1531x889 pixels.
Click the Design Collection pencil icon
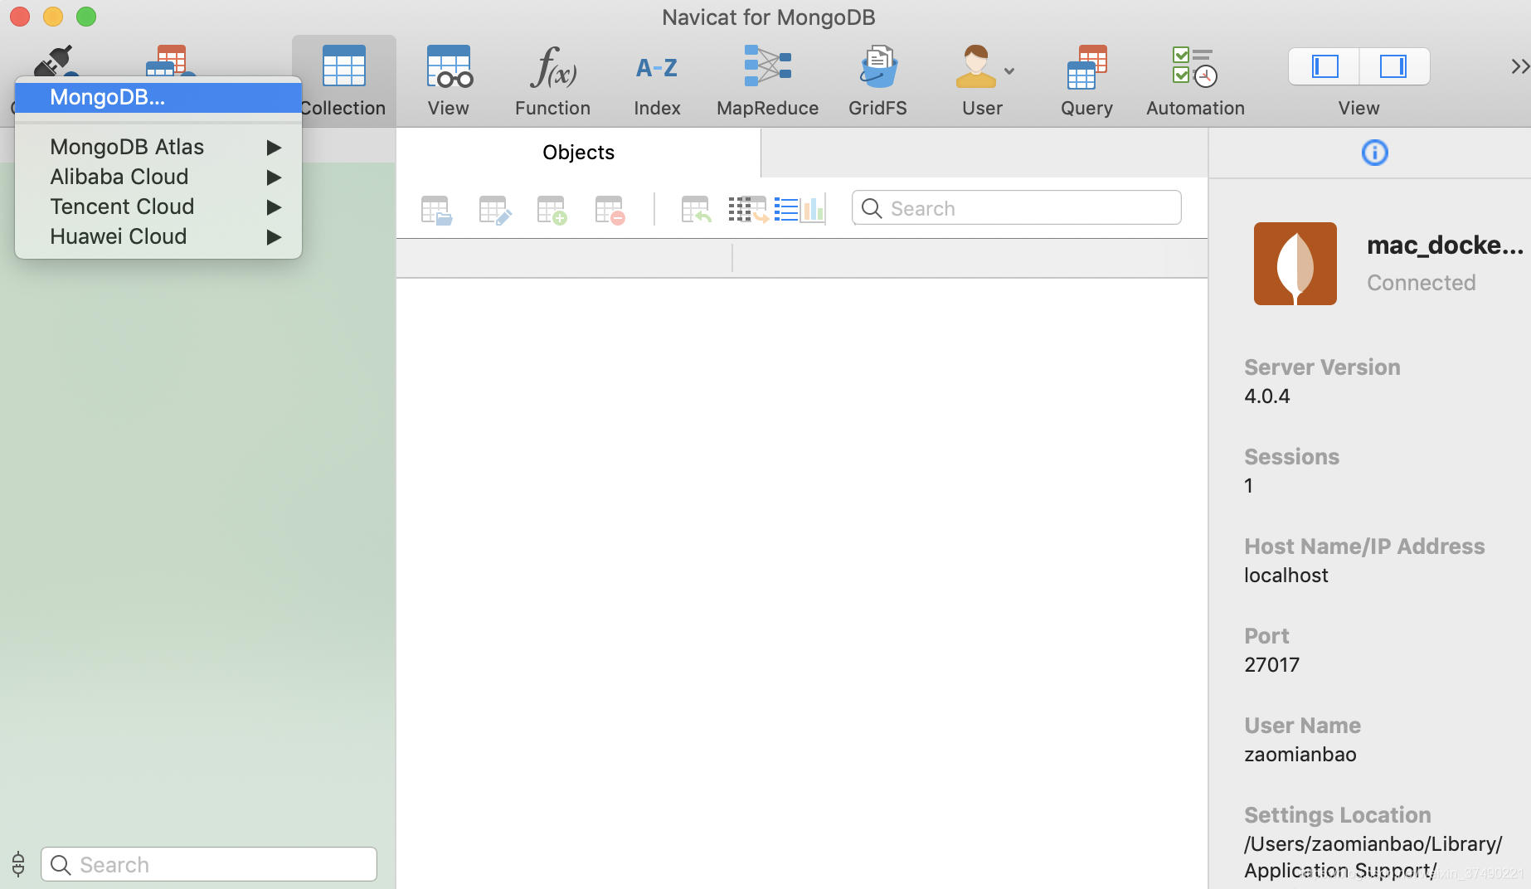pyautogui.click(x=495, y=210)
